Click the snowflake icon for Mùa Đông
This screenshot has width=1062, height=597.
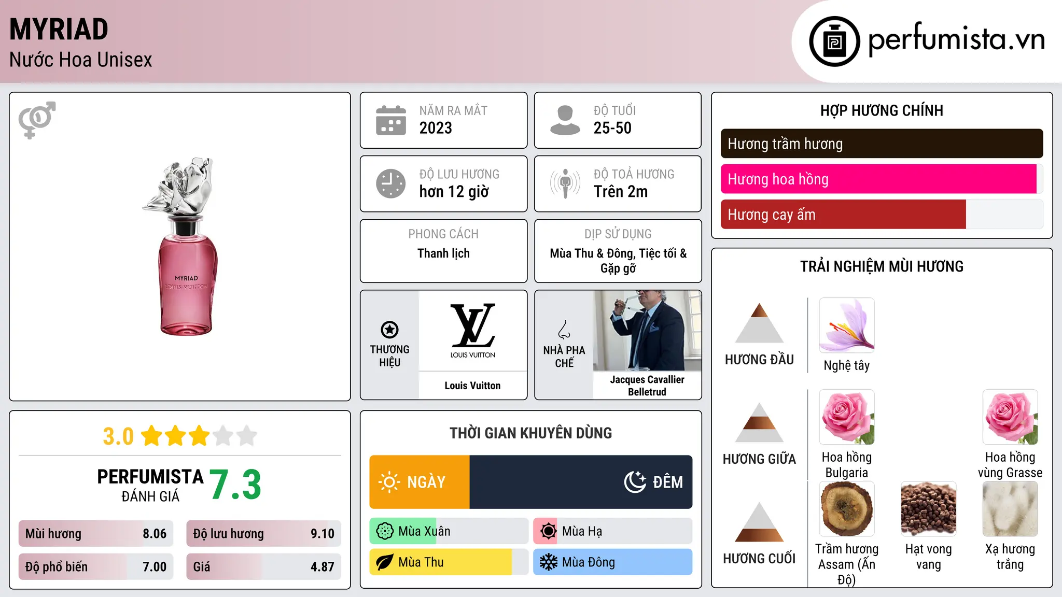pyautogui.click(x=548, y=562)
